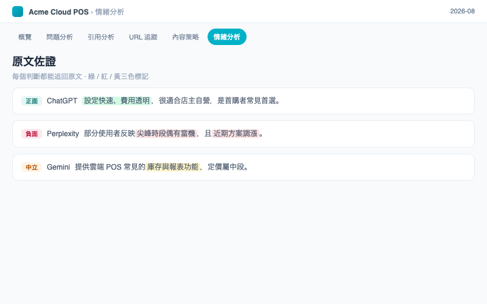Click the ChatGPT source label
487x304 pixels.
click(62, 101)
